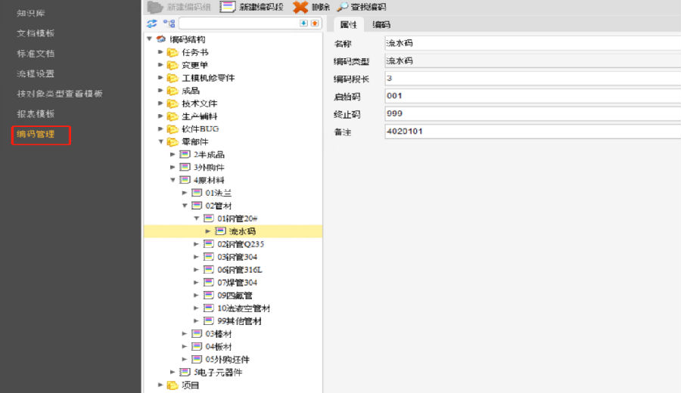Image resolution: width=681 pixels, height=393 pixels.
Task: Expand the 3外购件 node
Action: point(173,167)
